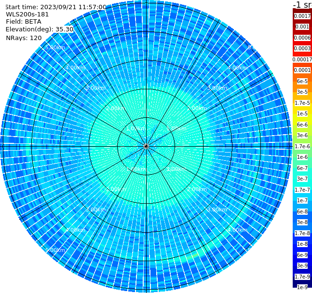Screen dimensions: 312x293
Task: Select the 2.00km range label in southeast quadrant
Action: click(197, 189)
